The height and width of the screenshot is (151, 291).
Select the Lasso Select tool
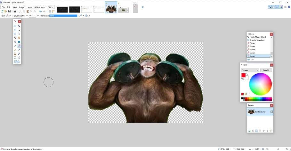15,30
